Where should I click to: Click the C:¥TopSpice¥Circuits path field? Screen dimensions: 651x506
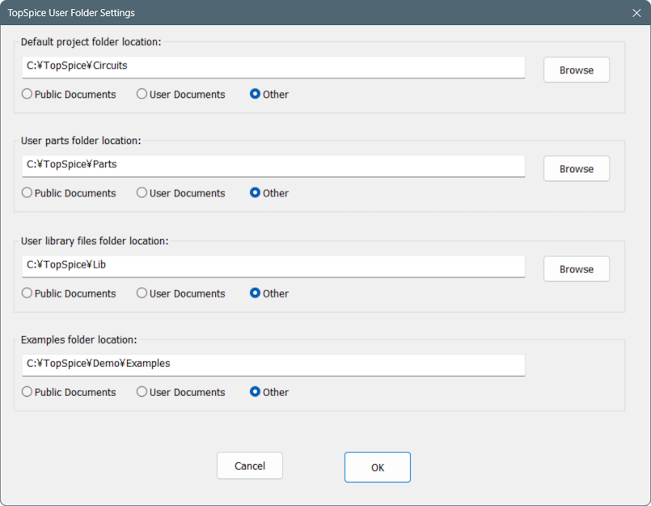point(273,67)
